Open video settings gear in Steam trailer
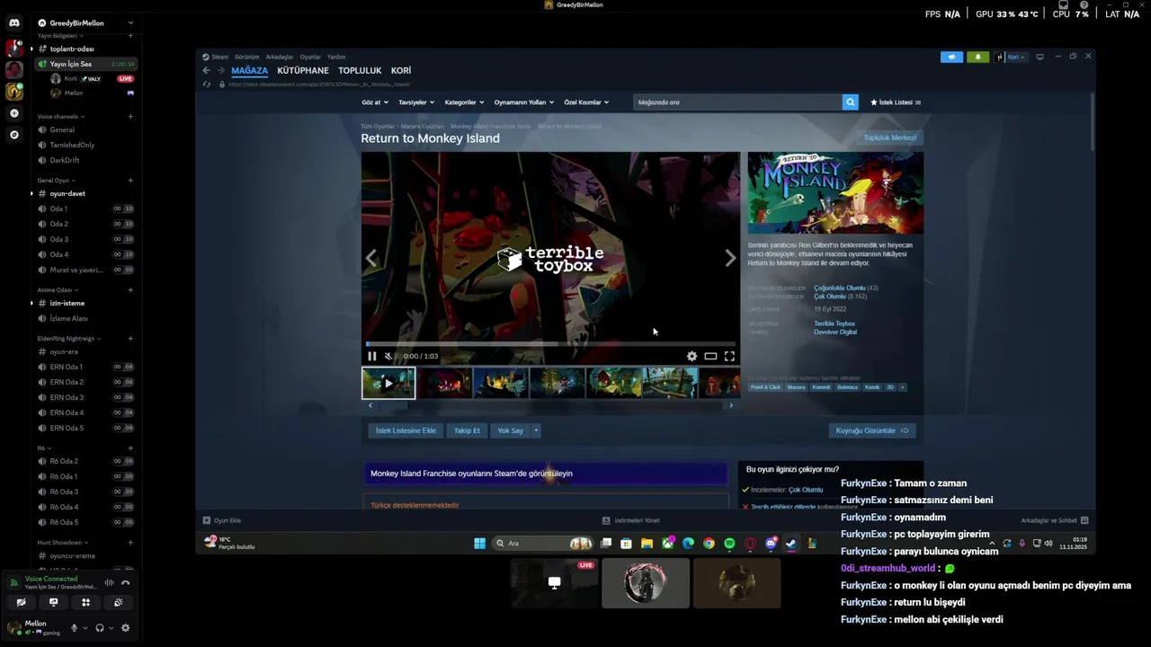Image resolution: width=1151 pixels, height=647 pixels. tap(691, 356)
